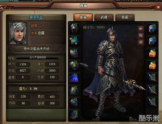Select the topmost spear weapon slot
This screenshot has width=162, height=124.
click(152, 77)
